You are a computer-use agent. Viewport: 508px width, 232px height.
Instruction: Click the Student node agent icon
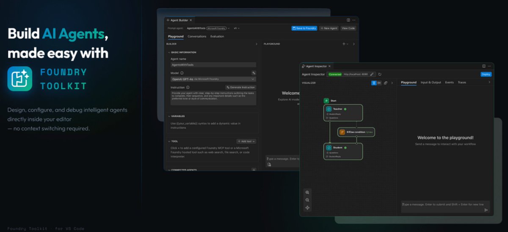click(329, 147)
